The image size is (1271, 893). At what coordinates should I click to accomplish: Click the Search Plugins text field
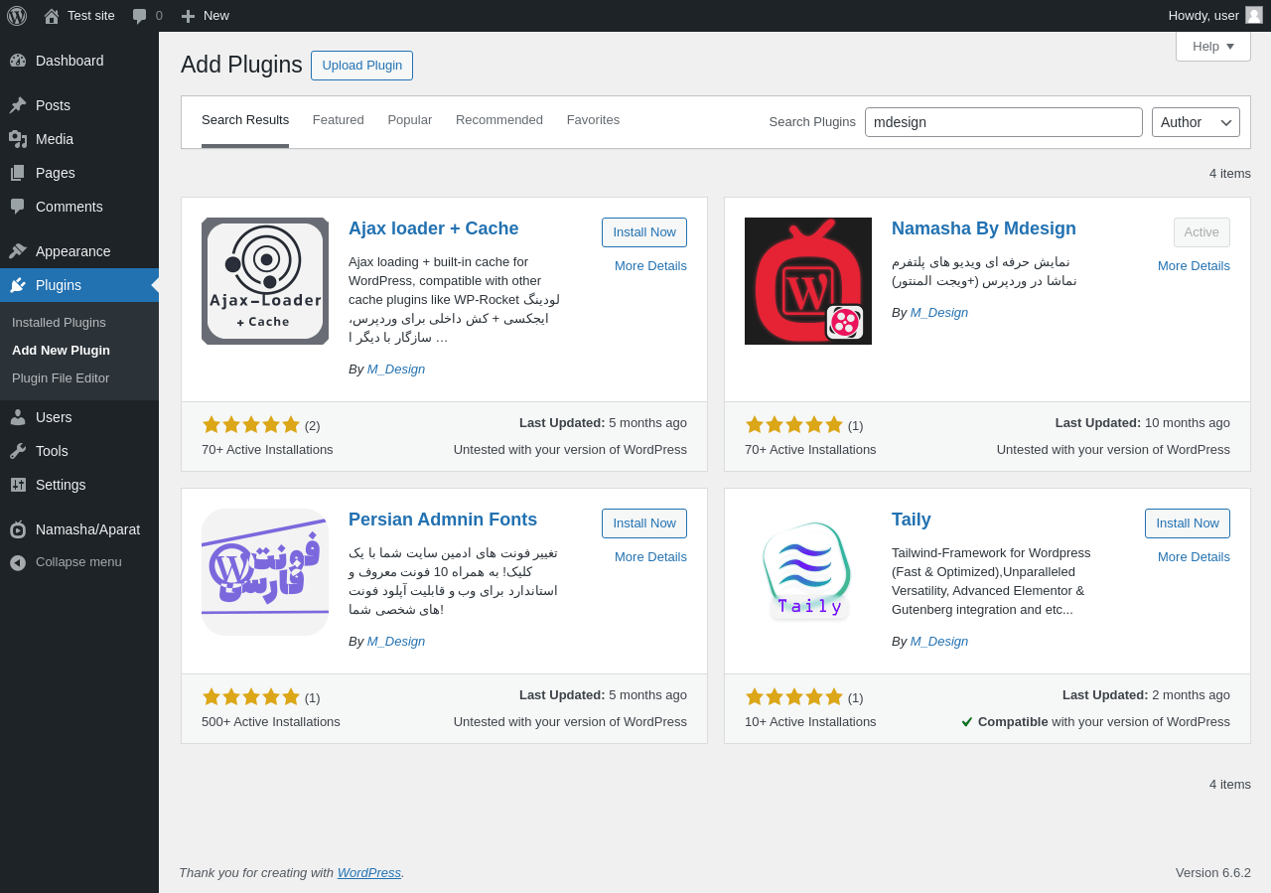pyautogui.click(x=1004, y=122)
